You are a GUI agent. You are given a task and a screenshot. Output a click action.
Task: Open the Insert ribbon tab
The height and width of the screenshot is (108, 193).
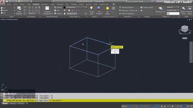pyautogui.click(x=53, y=4)
